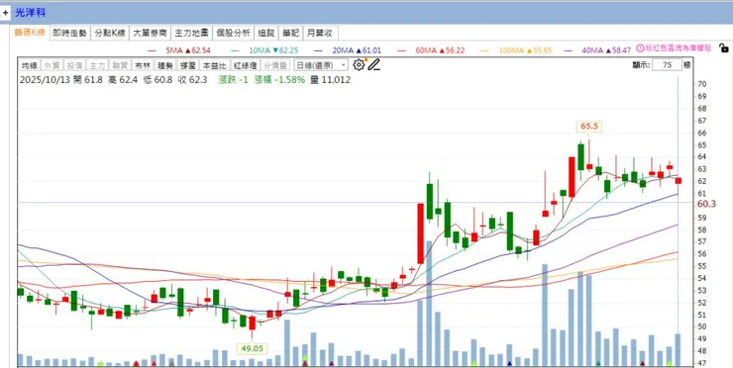The image size is (733, 368).
Task: Toggle the 融資 indicator button
Action: tap(119, 65)
